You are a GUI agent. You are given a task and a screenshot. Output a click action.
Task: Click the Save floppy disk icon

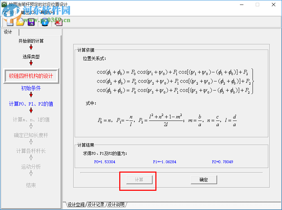[x=31, y=22]
